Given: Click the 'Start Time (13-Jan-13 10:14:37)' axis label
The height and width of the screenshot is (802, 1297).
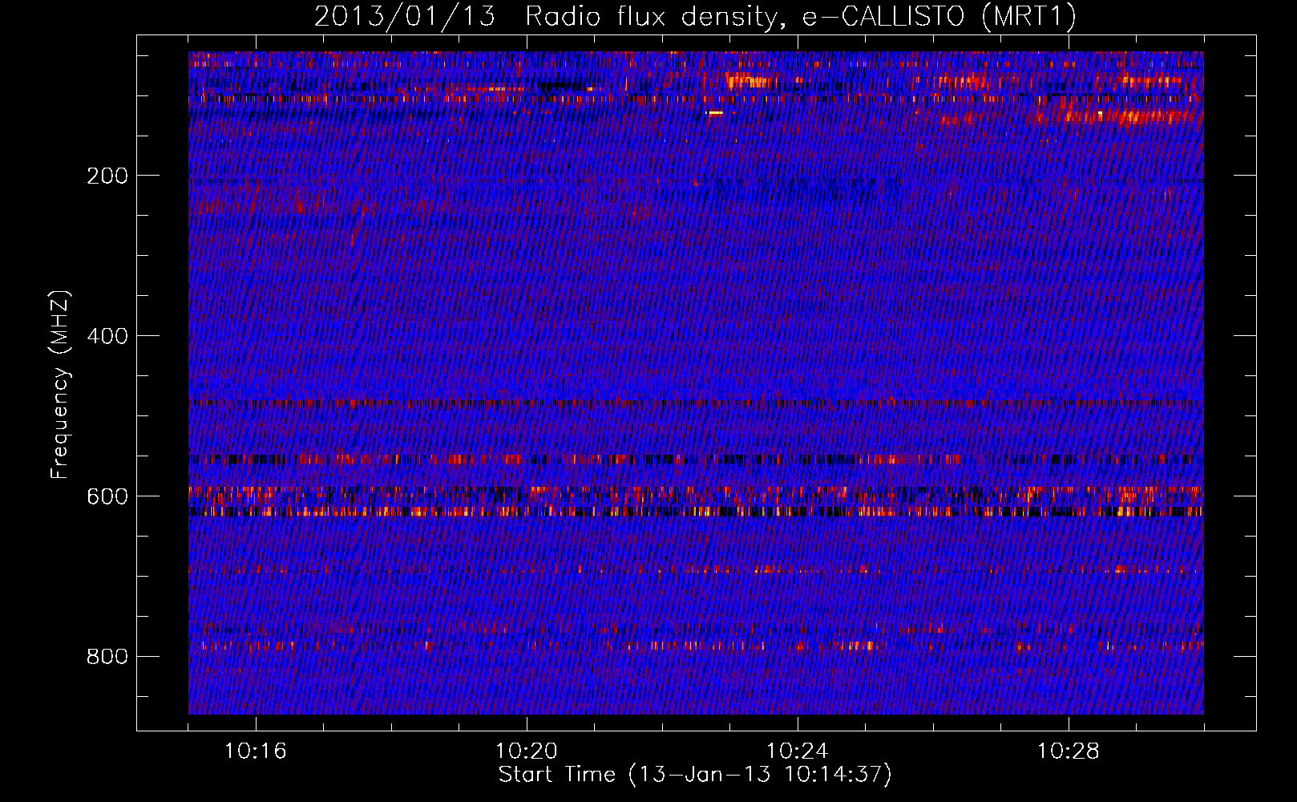Looking at the screenshot, I should click(x=695, y=775).
